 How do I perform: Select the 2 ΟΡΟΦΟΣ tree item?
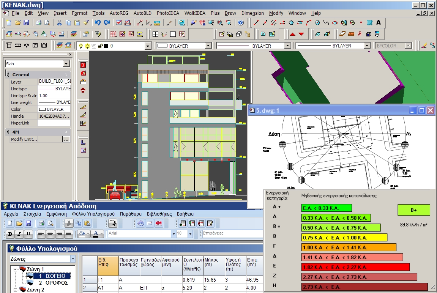click(53, 283)
